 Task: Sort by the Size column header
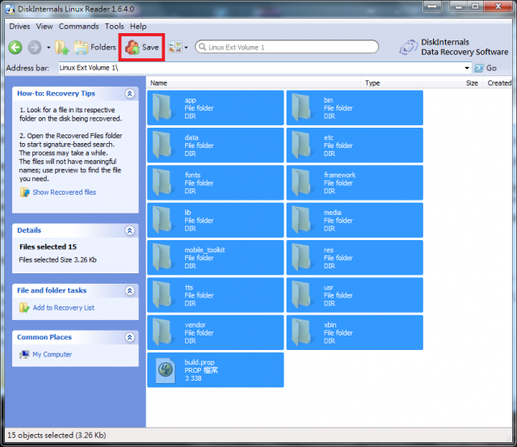click(452, 83)
